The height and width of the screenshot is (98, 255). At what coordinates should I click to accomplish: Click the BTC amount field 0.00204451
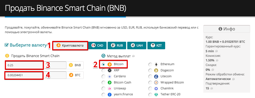pos(36,75)
